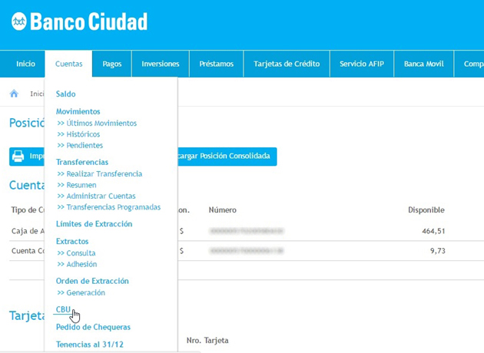Screen dimensions: 484x353
Task: Click Cargar Posición Consolidada button
Action: (x=224, y=156)
